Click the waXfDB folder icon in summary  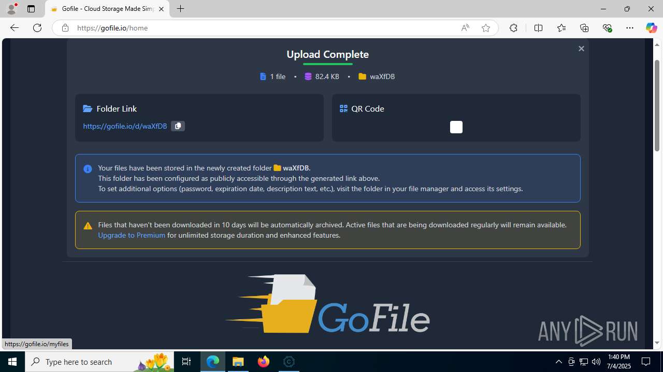click(363, 76)
